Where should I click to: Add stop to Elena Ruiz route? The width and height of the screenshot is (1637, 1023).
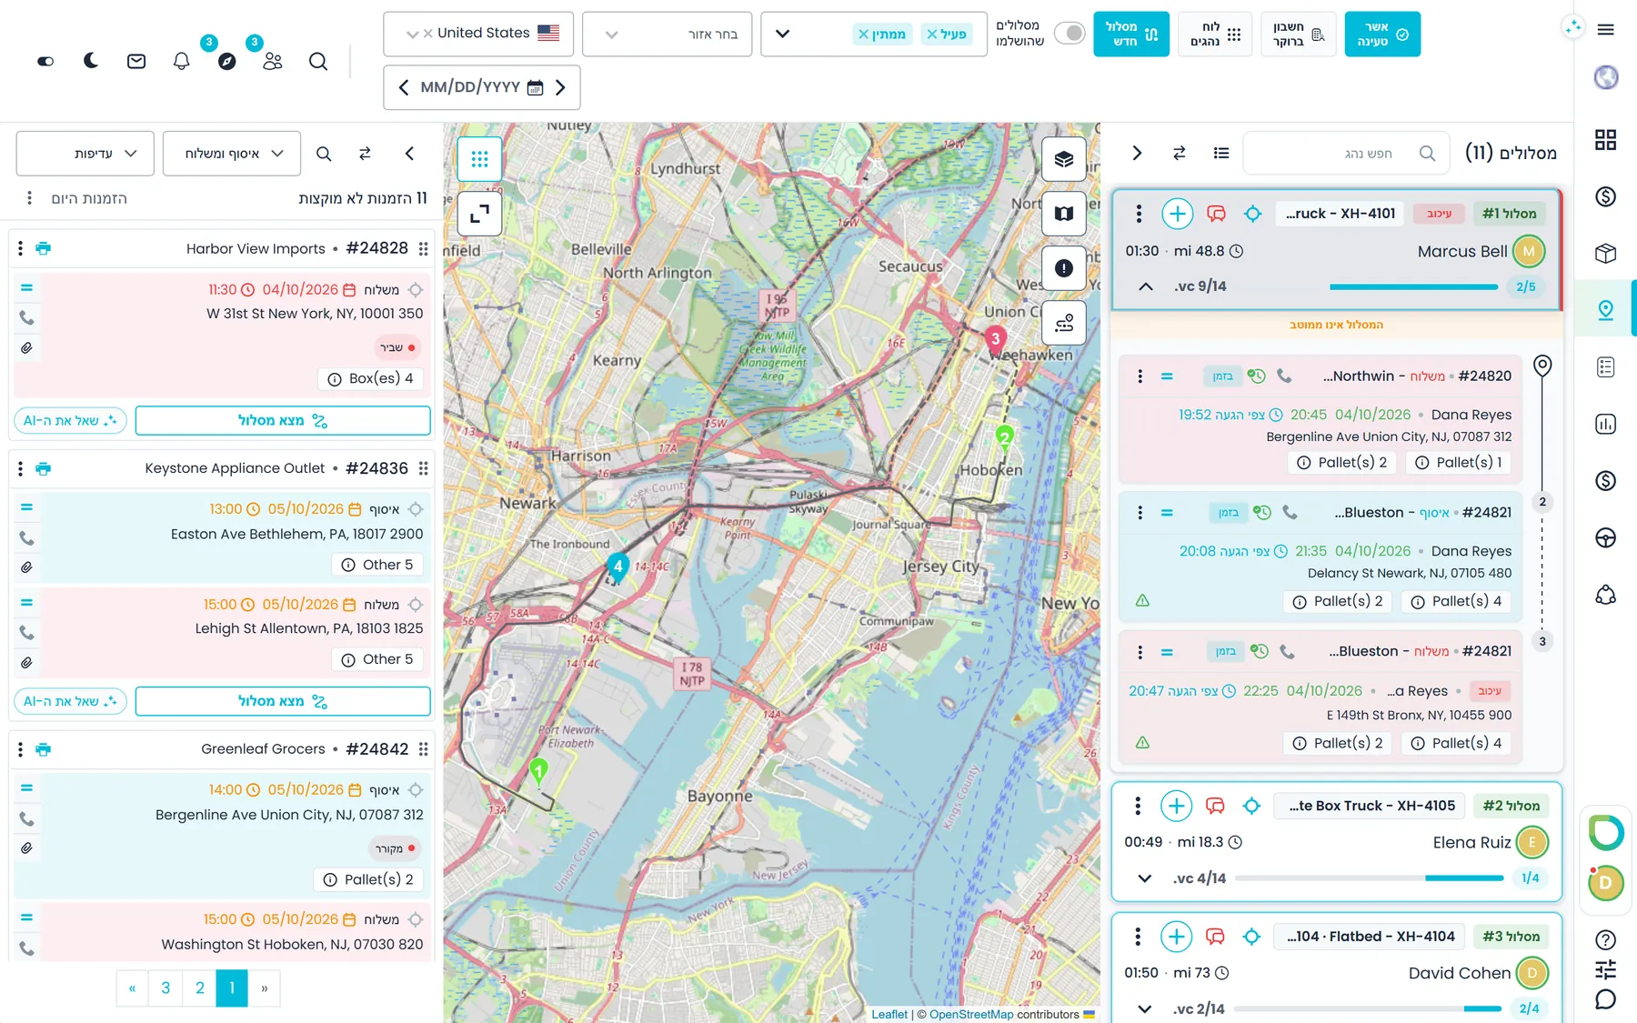pos(1176,806)
